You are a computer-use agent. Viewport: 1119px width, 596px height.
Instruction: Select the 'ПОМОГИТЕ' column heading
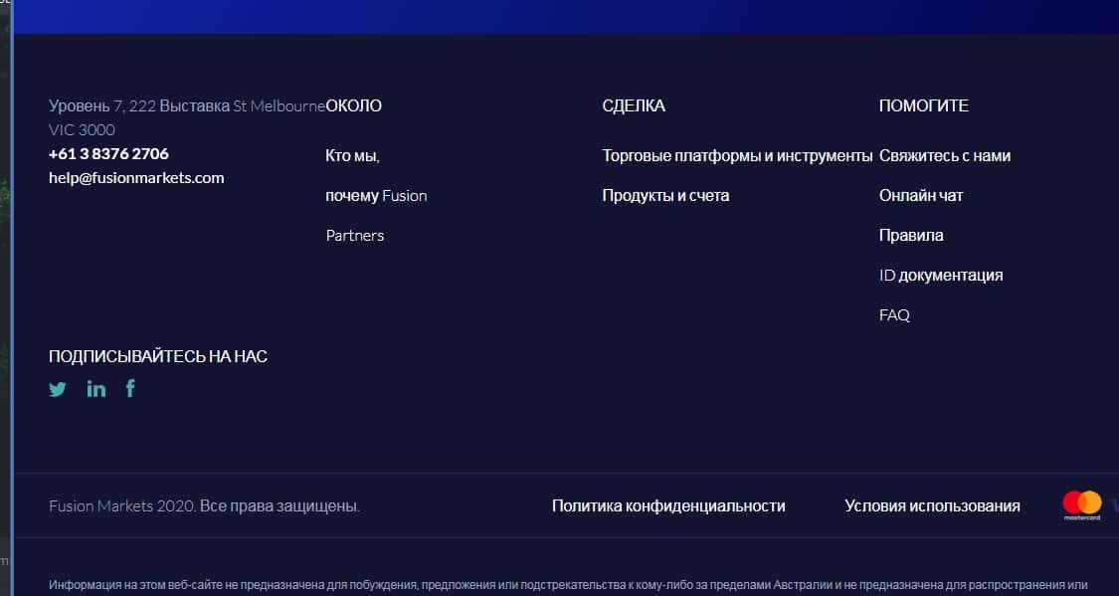tap(924, 105)
